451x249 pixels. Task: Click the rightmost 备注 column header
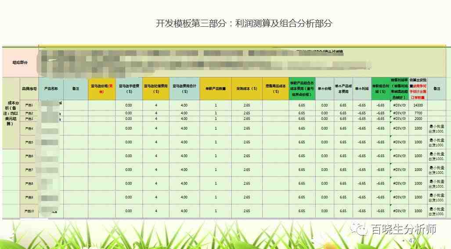pos(437,89)
